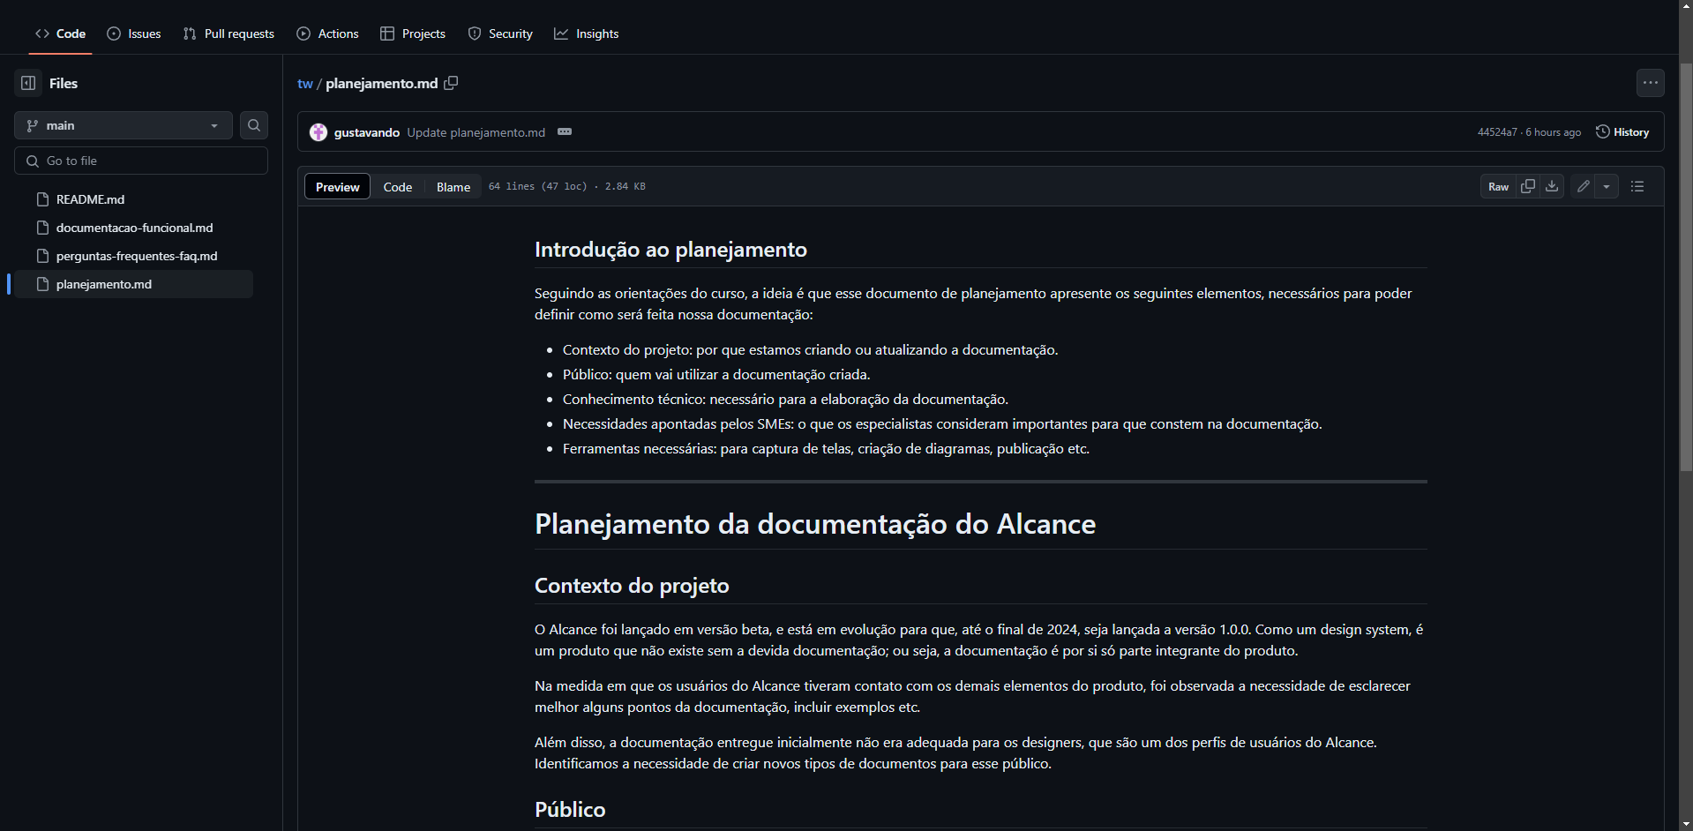Click bullet 'Conhecimento técnico' line

(785, 399)
